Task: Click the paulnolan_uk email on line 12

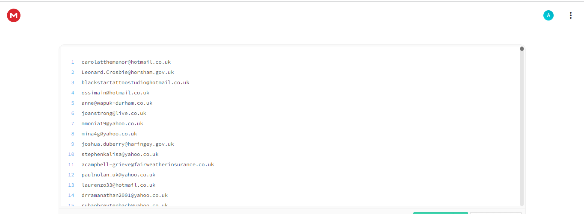Action: click(119, 175)
